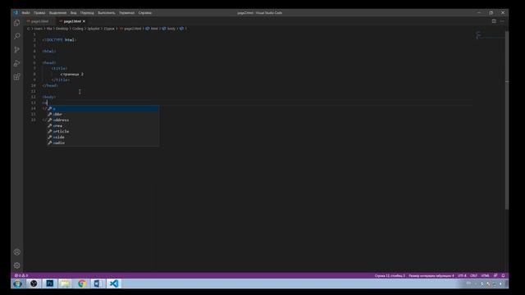Open the Выделение menu

[x=57, y=13]
